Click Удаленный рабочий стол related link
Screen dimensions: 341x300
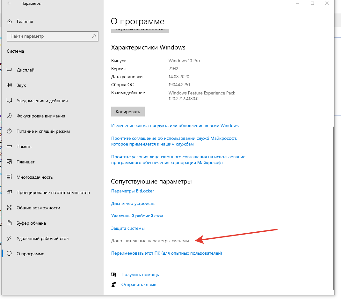pyautogui.click(x=137, y=216)
